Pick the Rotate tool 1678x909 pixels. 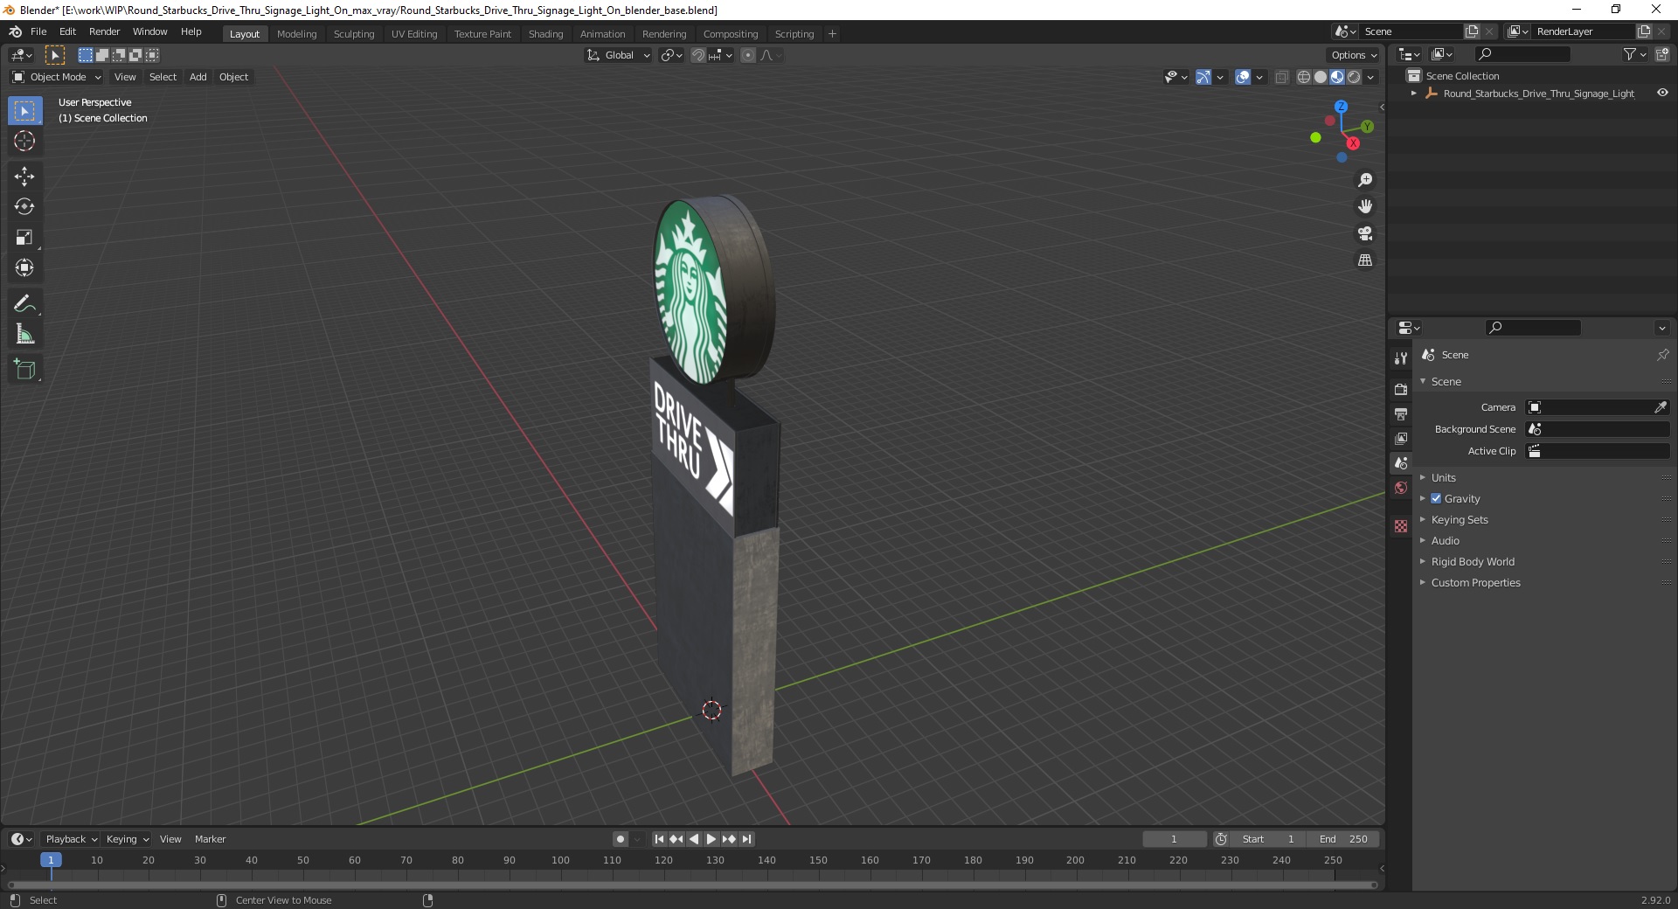tap(24, 207)
